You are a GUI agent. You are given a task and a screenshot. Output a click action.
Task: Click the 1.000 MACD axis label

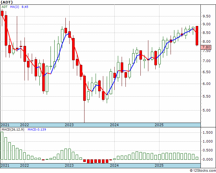[208, 142]
